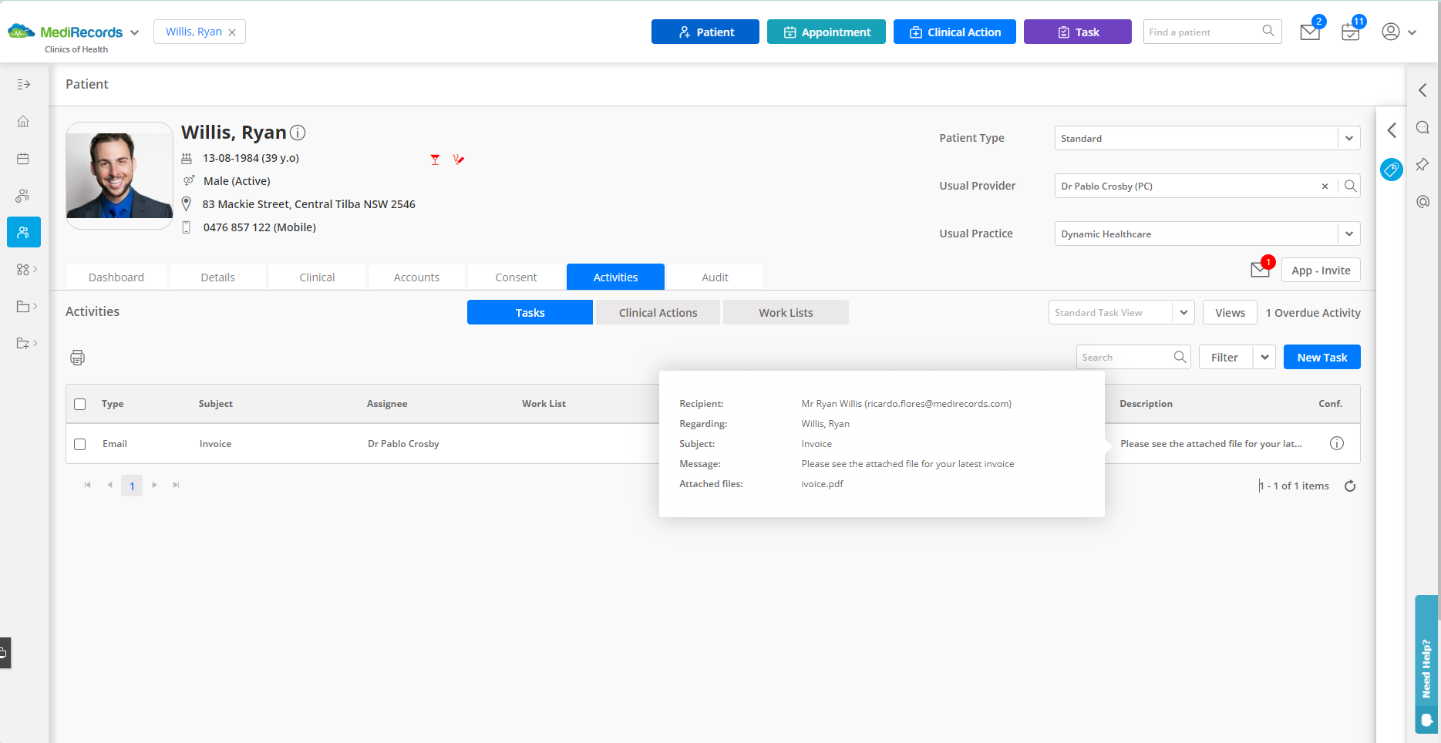Click the Appointment button
Screen dimensions: 1441x743
827,32
